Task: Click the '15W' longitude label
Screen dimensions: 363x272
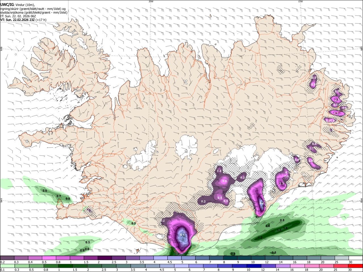Action: pyautogui.click(x=300, y=1)
